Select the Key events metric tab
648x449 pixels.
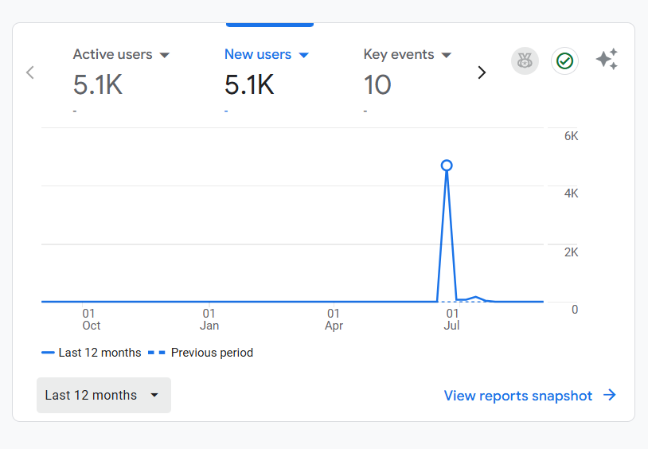coord(399,55)
